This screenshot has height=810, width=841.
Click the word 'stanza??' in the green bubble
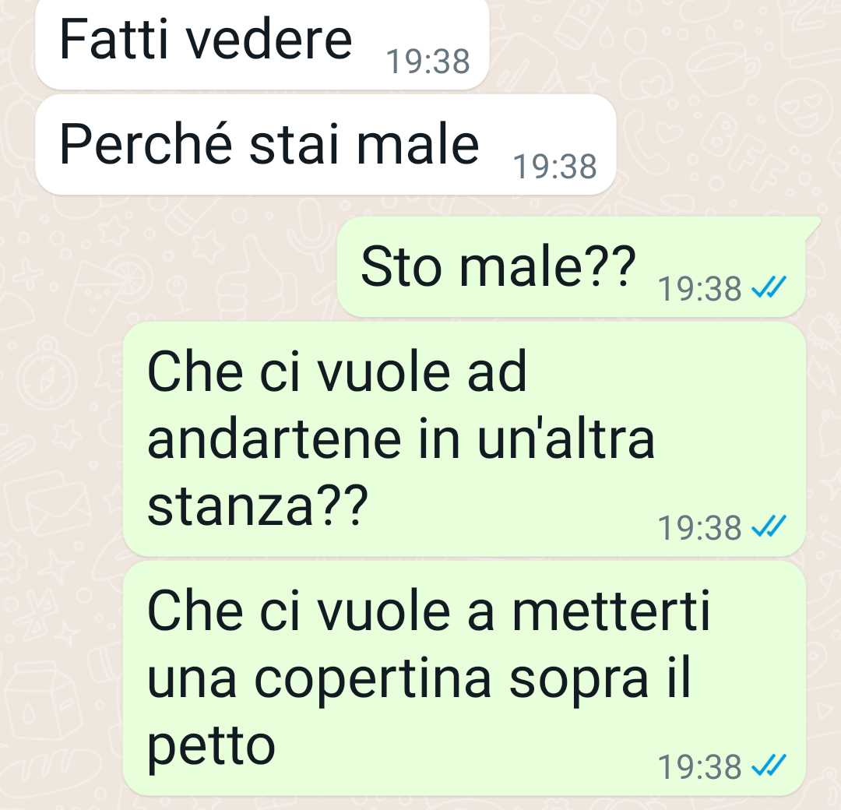pyautogui.click(x=258, y=505)
